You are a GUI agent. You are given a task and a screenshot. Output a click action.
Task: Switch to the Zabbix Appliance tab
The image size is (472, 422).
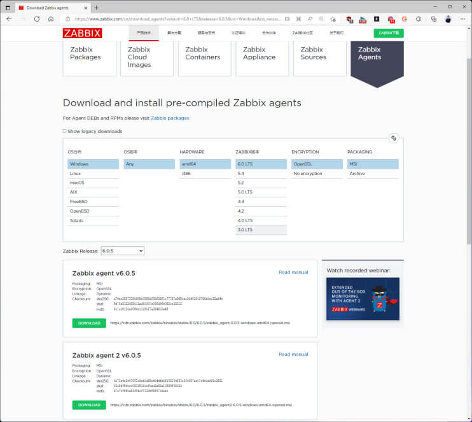click(x=262, y=59)
